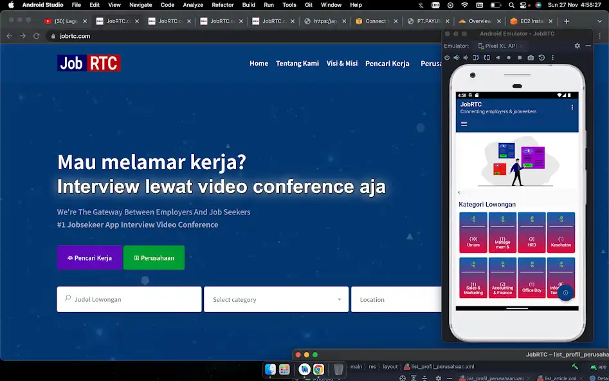The width and height of the screenshot is (609, 381).
Task: Switch to the Cloudflare Overview tab
Action: [479, 21]
